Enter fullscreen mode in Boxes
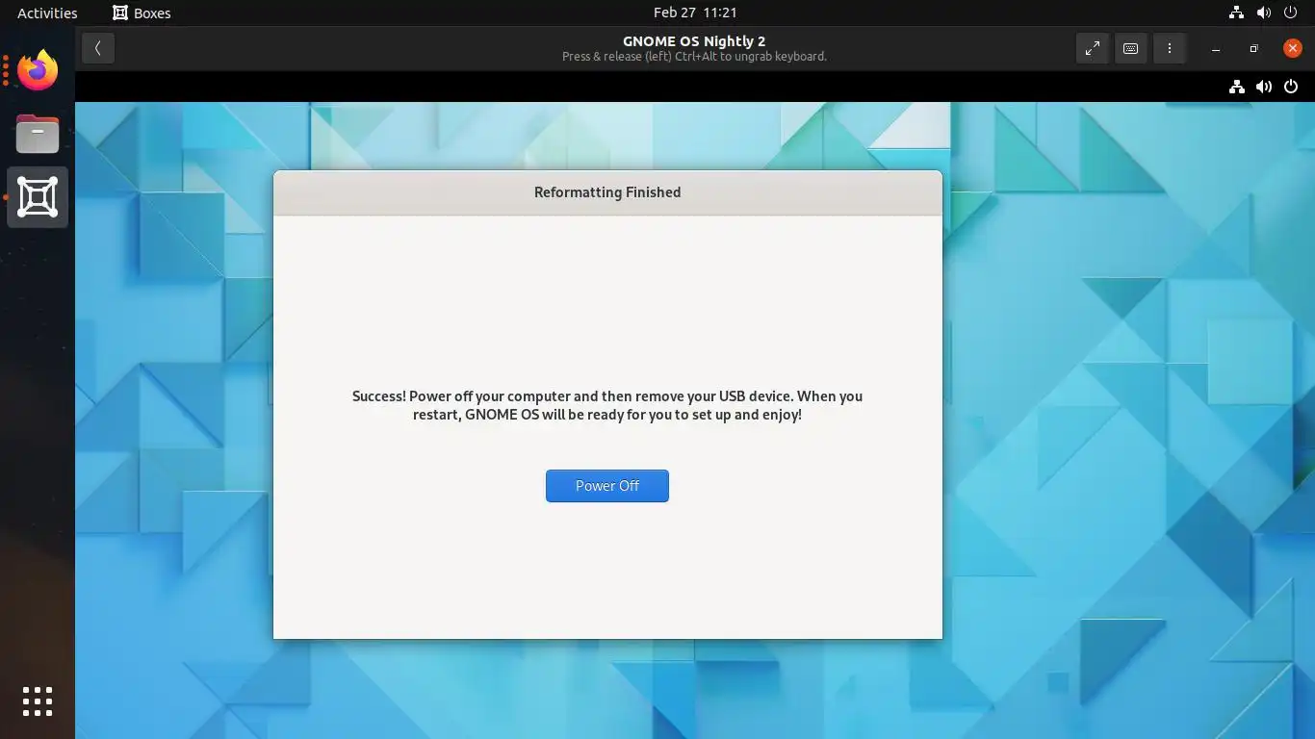This screenshot has height=739, width=1315. point(1092,48)
